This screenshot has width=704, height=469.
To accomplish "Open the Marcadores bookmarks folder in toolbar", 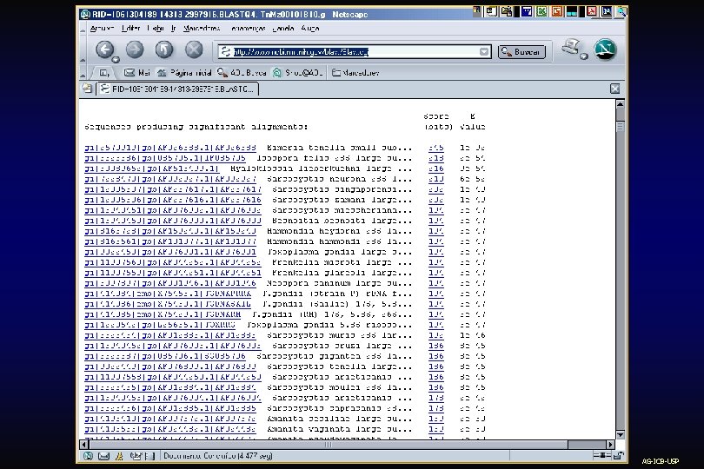I will point(356,72).
